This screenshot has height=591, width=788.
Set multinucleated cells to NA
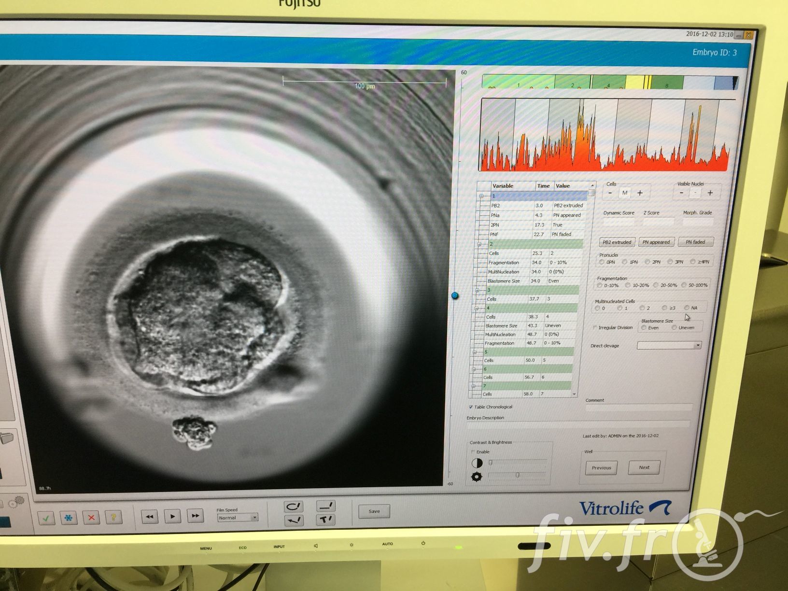click(686, 308)
